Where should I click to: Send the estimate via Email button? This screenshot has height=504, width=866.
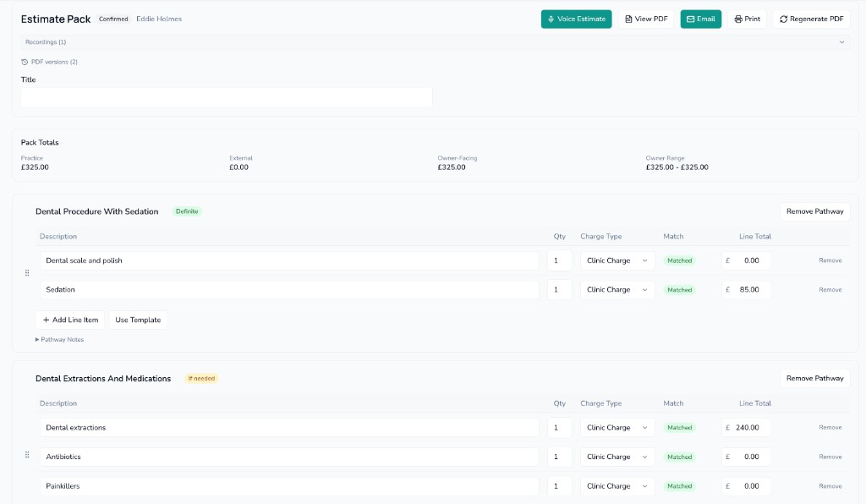click(700, 19)
